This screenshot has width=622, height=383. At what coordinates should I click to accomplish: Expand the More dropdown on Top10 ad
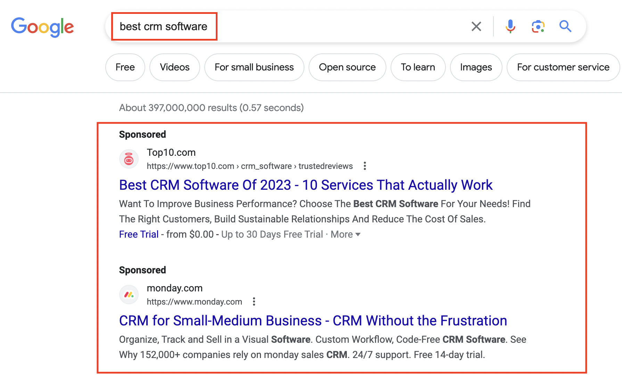click(345, 235)
